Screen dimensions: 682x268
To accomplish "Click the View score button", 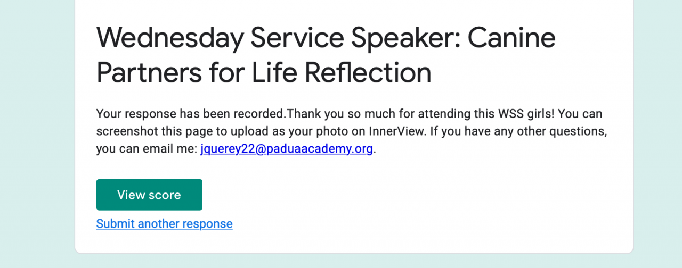I will tap(149, 195).
